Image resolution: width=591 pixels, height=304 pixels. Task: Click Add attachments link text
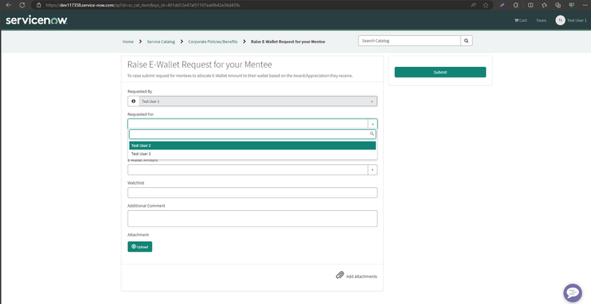362,276
